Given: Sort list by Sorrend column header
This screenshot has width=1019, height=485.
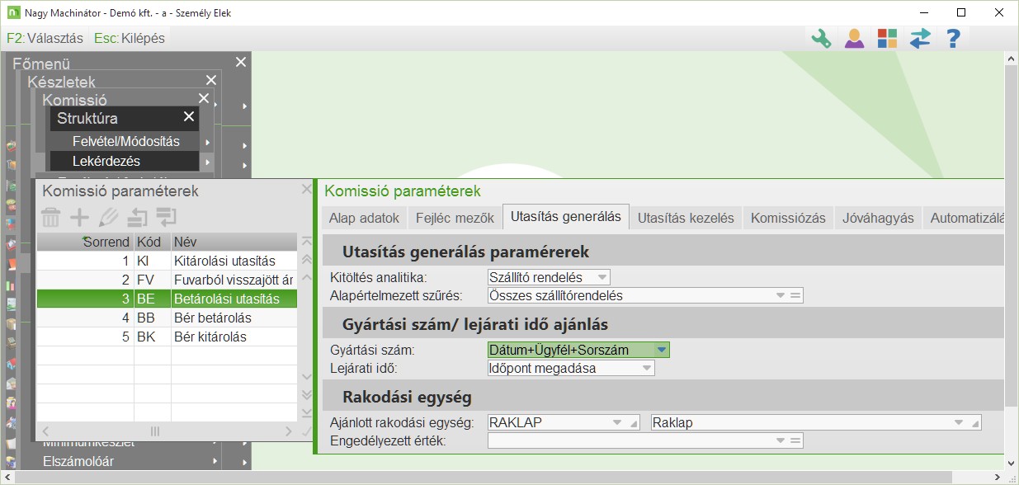Looking at the screenshot, I should pos(86,242).
